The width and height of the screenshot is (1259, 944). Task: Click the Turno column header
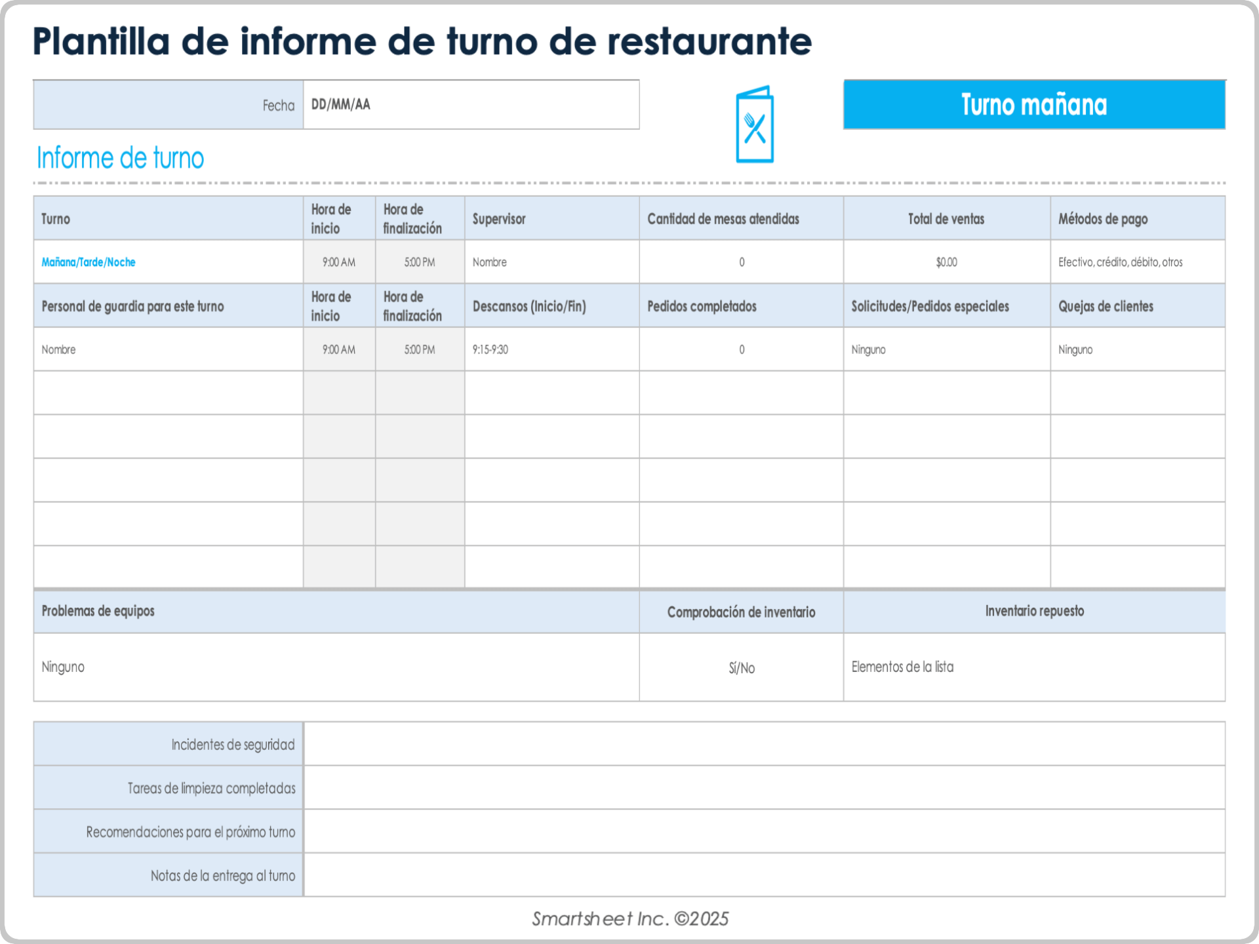coord(169,219)
